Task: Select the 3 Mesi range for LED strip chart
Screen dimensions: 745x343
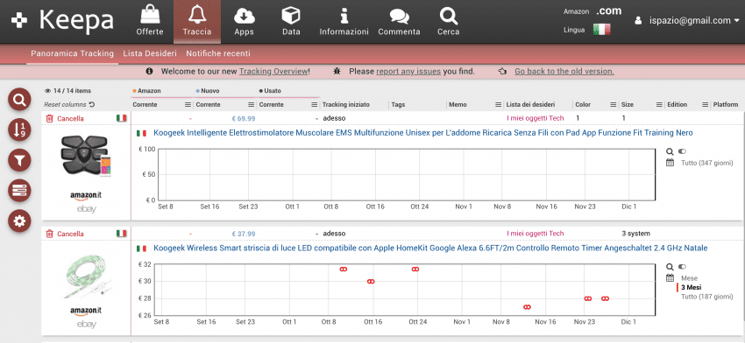Action: coord(692,288)
